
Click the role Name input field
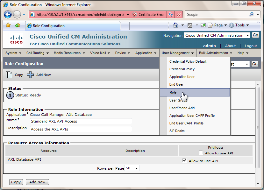coord(81,121)
